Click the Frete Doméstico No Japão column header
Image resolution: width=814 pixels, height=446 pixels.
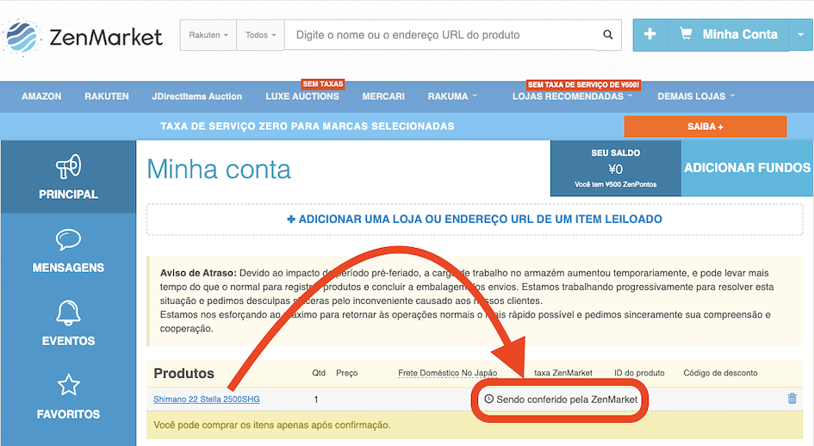pyautogui.click(x=448, y=373)
